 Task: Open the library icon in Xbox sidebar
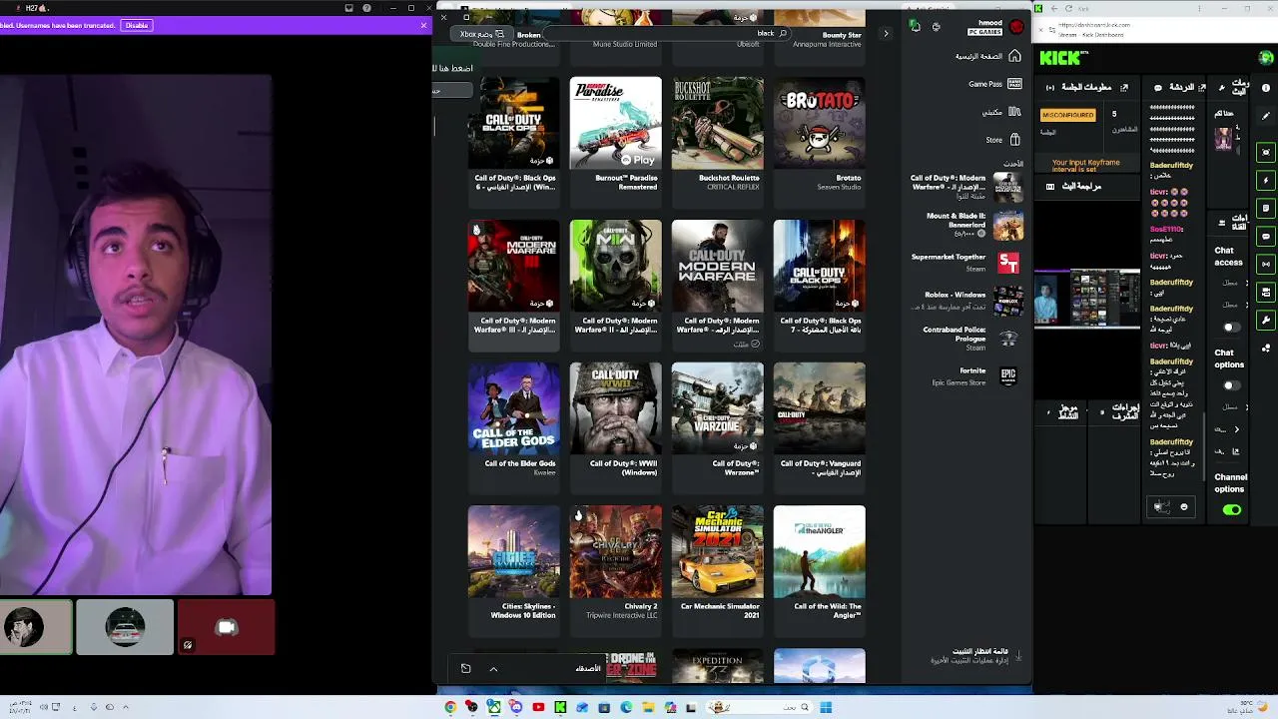1014,112
